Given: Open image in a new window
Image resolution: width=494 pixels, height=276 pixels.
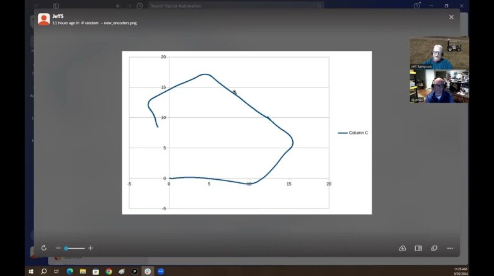Looking at the screenshot, I should (x=434, y=248).
